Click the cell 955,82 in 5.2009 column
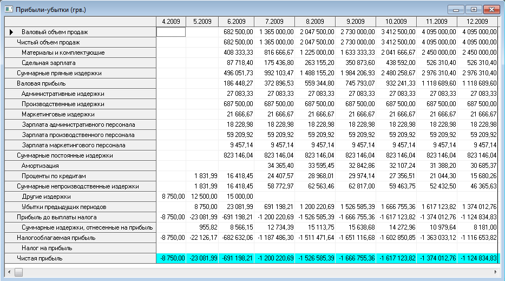The height and width of the screenshot is (281, 505). pos(202,228)
